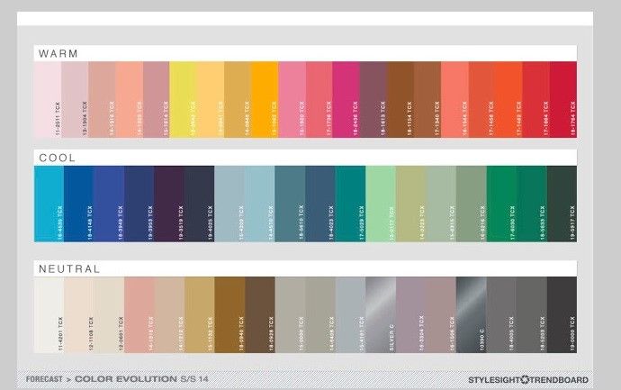Viewport: 621px width, 390px height.
Task: Choose the charcoal 19-0000 TCX swatch
Action: (x=562, y=314)
